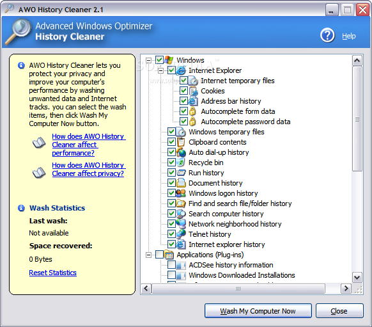Uncheck the Run history checkbox
Image resolution: width=372 pixels, height=327 pixels.
[x=171, y=172]
